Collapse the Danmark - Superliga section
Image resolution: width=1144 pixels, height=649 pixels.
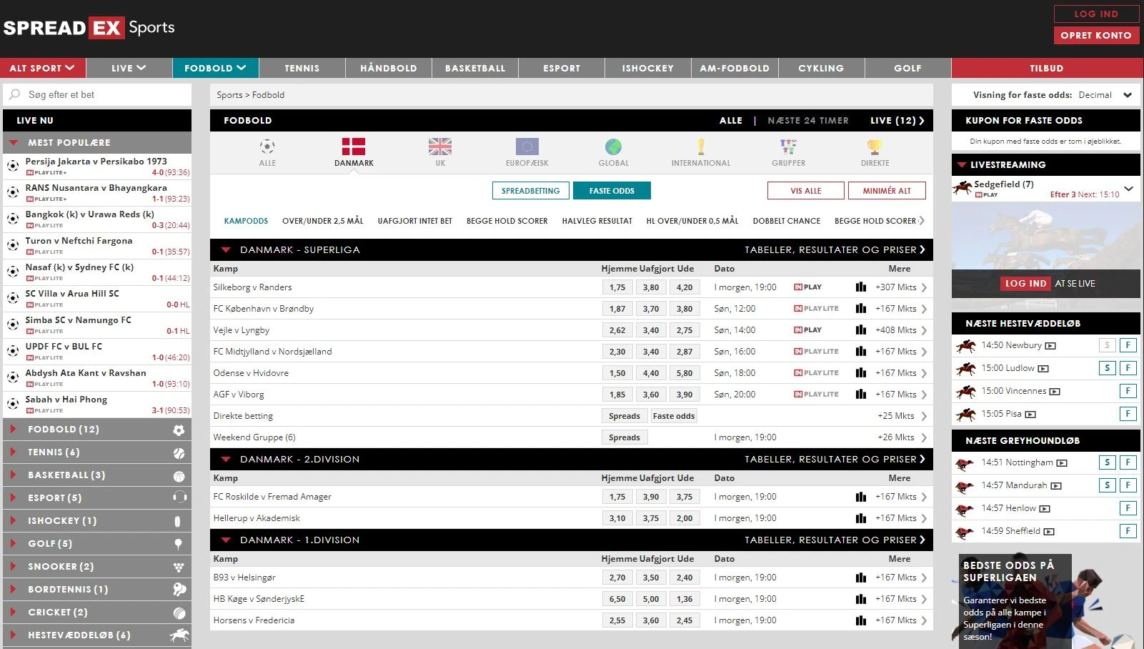point(226,250)
